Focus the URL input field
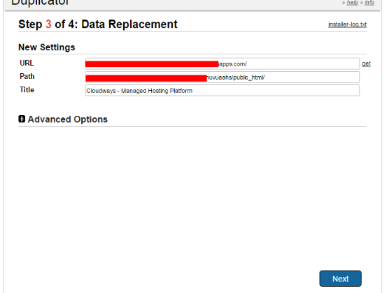The height and width of the screenshot is (293, 387). (x=223, y=63)
